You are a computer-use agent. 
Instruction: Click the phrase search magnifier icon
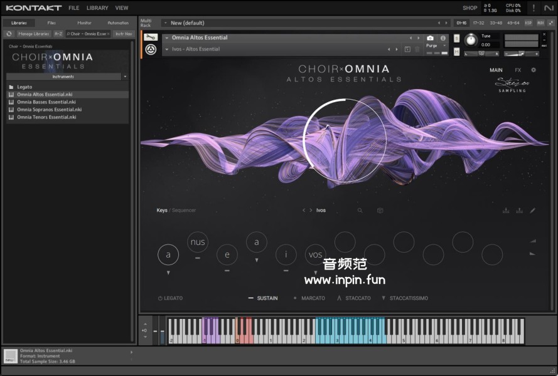[360, 211]
